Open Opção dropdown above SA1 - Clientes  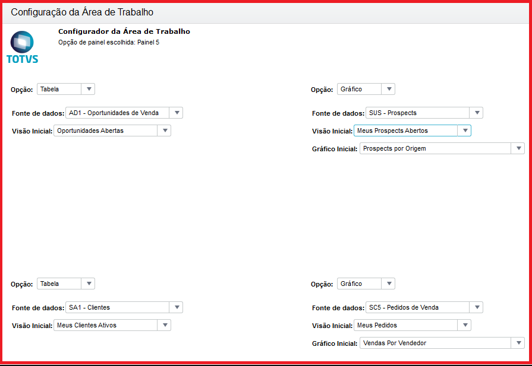coord(66,284)
